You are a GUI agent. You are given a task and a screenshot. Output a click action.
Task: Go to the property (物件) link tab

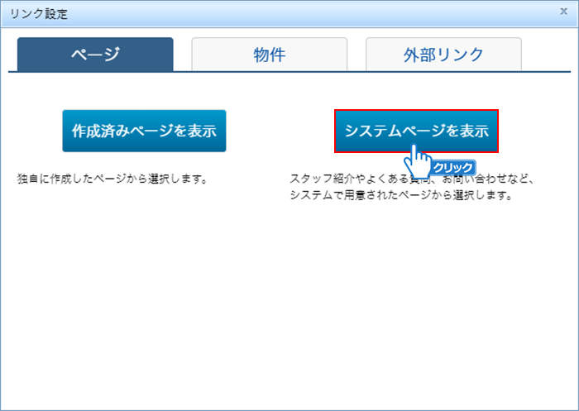tap(269, 55)
